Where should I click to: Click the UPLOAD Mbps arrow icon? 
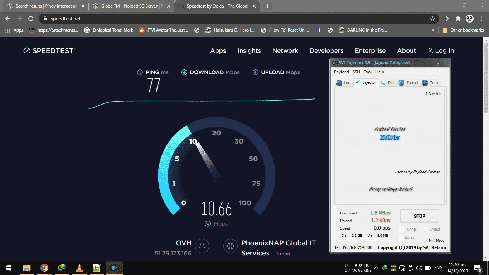pos(256,72)
